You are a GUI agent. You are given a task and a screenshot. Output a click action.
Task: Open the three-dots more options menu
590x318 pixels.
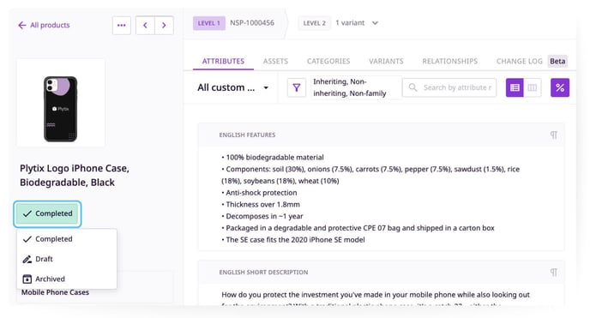click(x=122, y=25)
